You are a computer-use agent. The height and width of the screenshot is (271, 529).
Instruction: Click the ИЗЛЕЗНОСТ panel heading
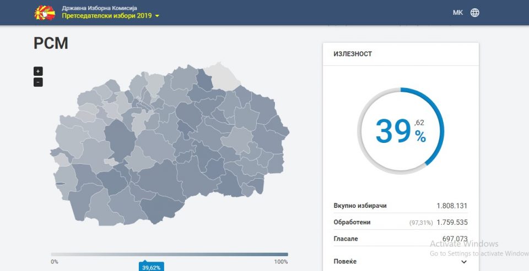coord(353,54)
